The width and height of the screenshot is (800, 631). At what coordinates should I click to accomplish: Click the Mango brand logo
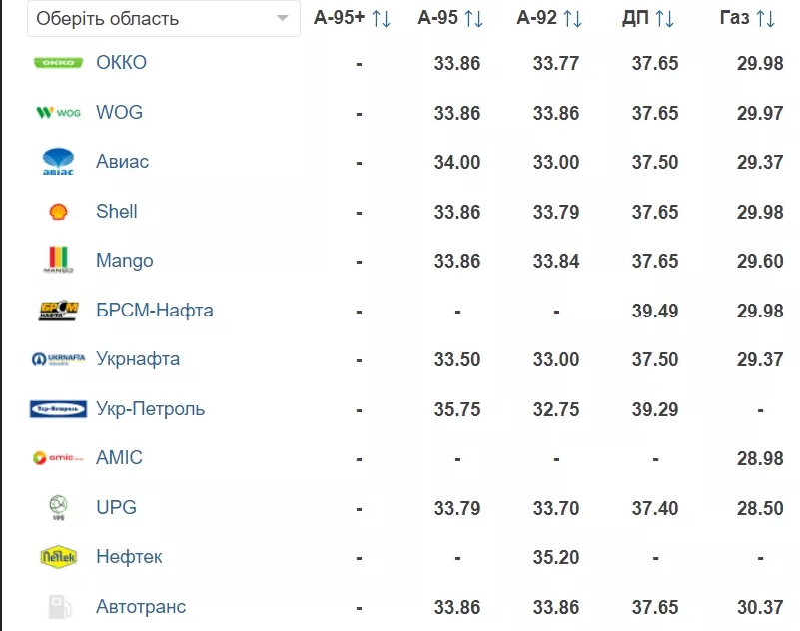58,261
